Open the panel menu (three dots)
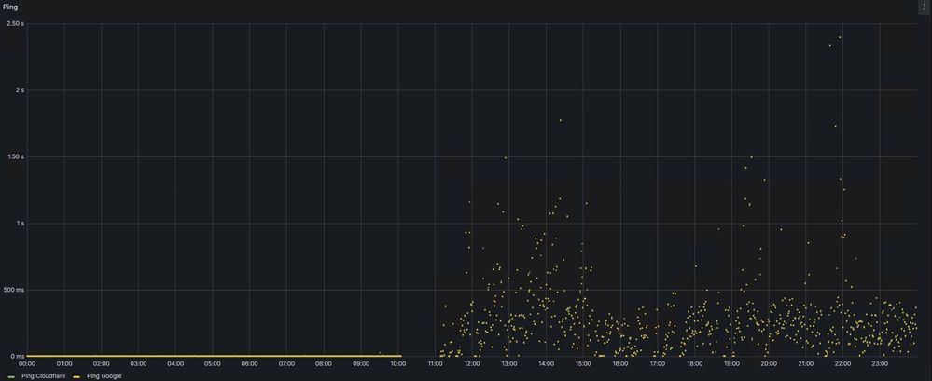 pos(924,7)
